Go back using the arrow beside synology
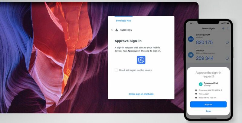The image size is (242, 123). click(x=112, y=30)
